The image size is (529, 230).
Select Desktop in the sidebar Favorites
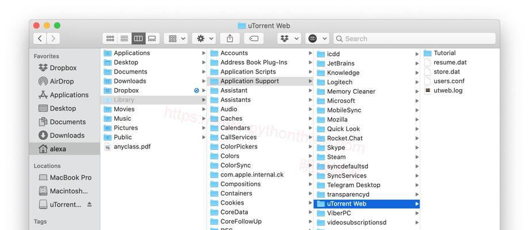(64, 108)
